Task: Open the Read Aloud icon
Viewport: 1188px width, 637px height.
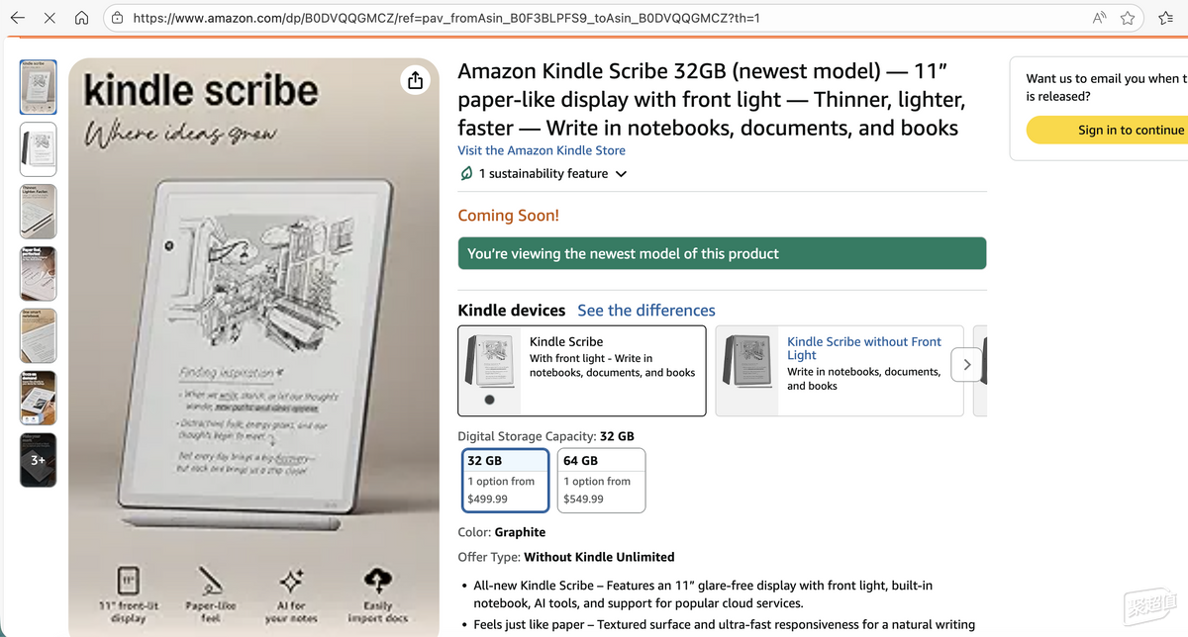Action: coord(1099,18)
